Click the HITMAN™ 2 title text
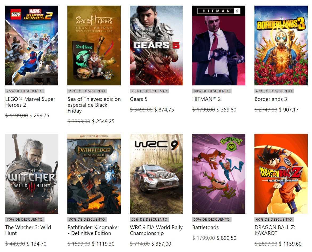The width and height of the screenshot is (312, 252). pyautogui.click(x=206, y=99)
